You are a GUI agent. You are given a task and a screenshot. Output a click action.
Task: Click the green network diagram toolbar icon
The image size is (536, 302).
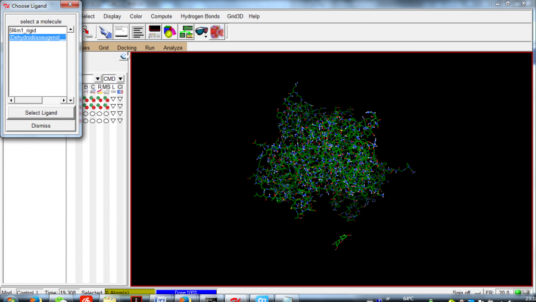coord(186,32)
